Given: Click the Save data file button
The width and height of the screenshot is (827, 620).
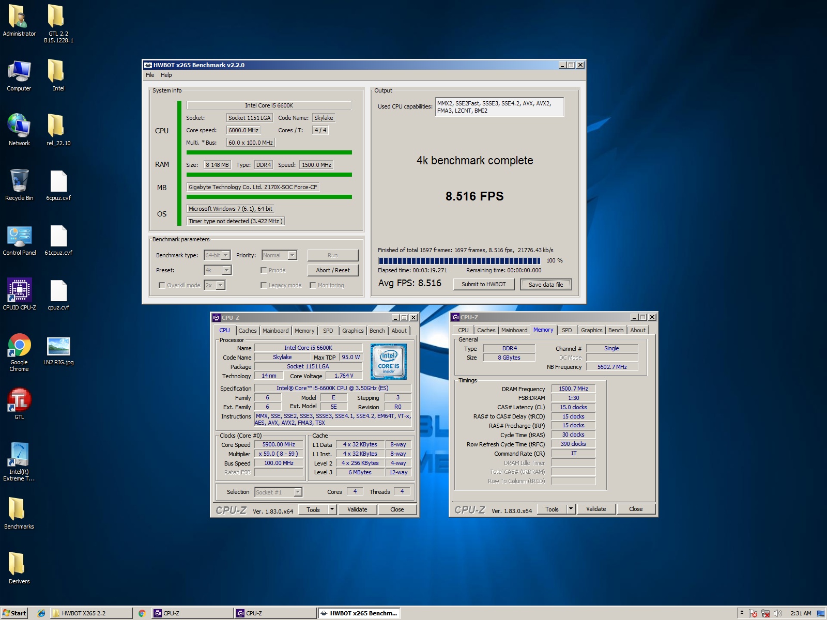Looking at the screenshot, I should click(x=546, y=285).
